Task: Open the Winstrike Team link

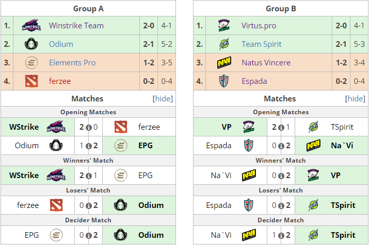Action: (x=76, y=26)
